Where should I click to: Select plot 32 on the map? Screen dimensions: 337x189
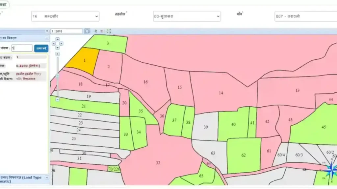click(x=158, y=163)
